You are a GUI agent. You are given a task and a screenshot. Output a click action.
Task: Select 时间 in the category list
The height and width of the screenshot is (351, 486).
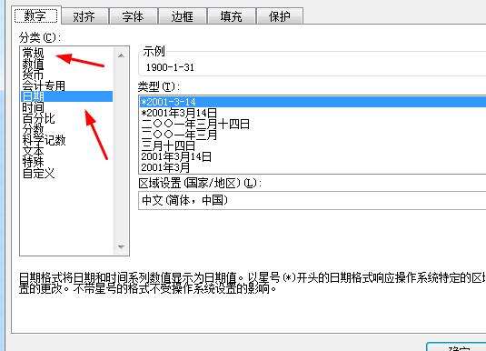[x=66, y=107]
